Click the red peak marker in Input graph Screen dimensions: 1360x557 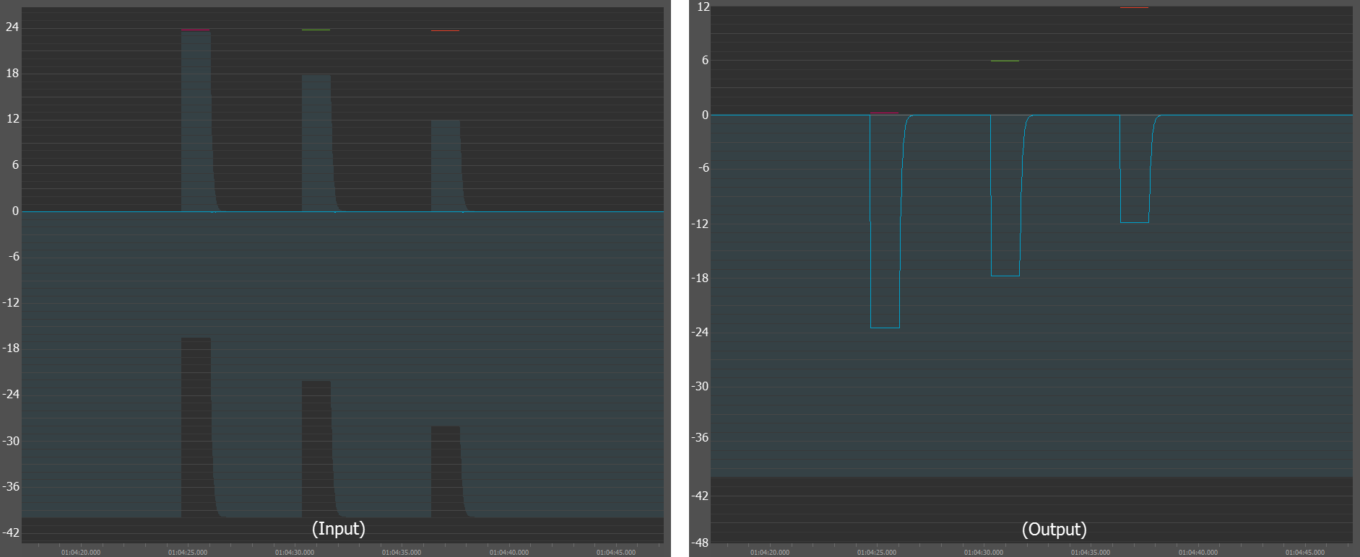pyautogui.click(x=445, y=31)
